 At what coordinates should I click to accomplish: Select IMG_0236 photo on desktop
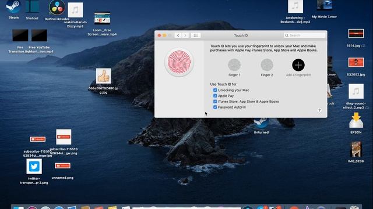356,149
